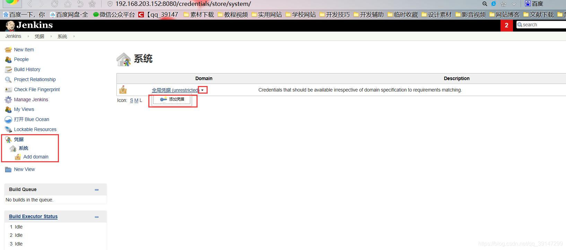Open the 微信公众平台 bookmark
This screenshot has width=566, height=250.
click(114, 15)
